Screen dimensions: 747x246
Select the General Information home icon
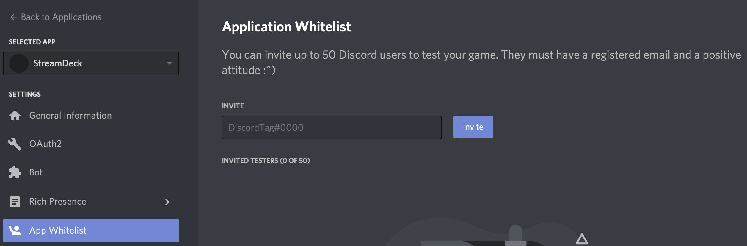point(14,115)
